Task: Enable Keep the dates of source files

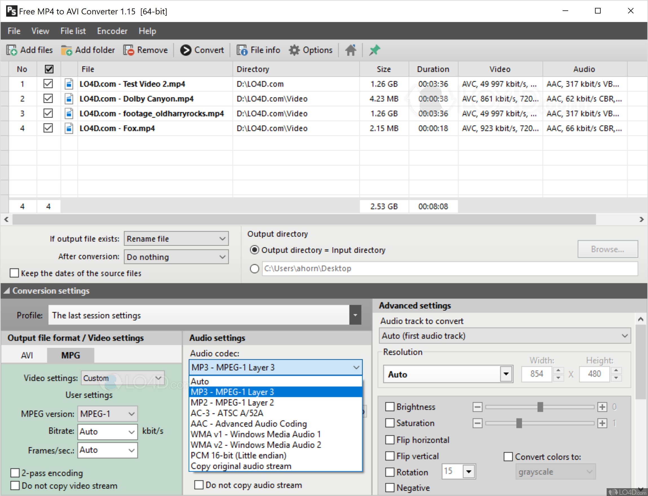Action: 14,273
